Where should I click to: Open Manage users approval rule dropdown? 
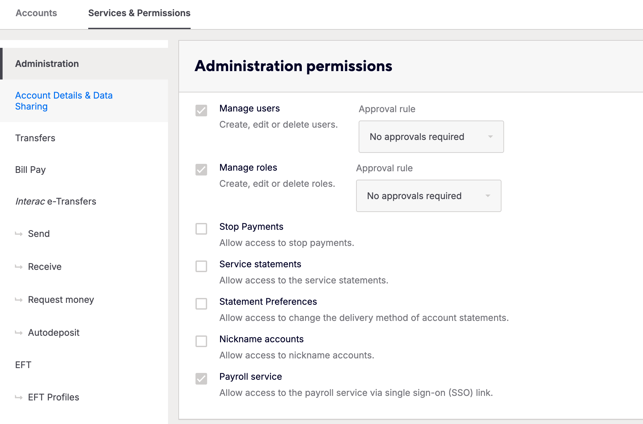[x=431, y=137]
